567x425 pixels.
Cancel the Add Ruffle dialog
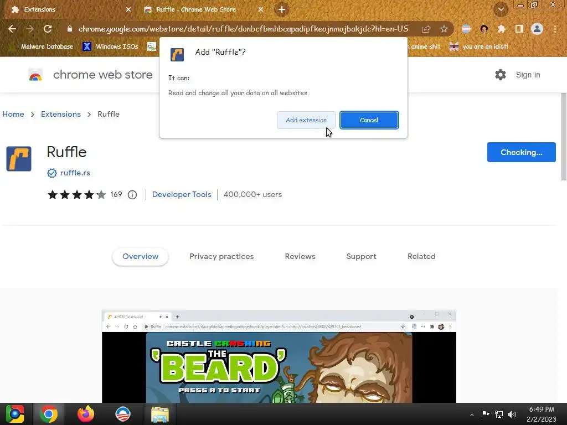(369, 120)
